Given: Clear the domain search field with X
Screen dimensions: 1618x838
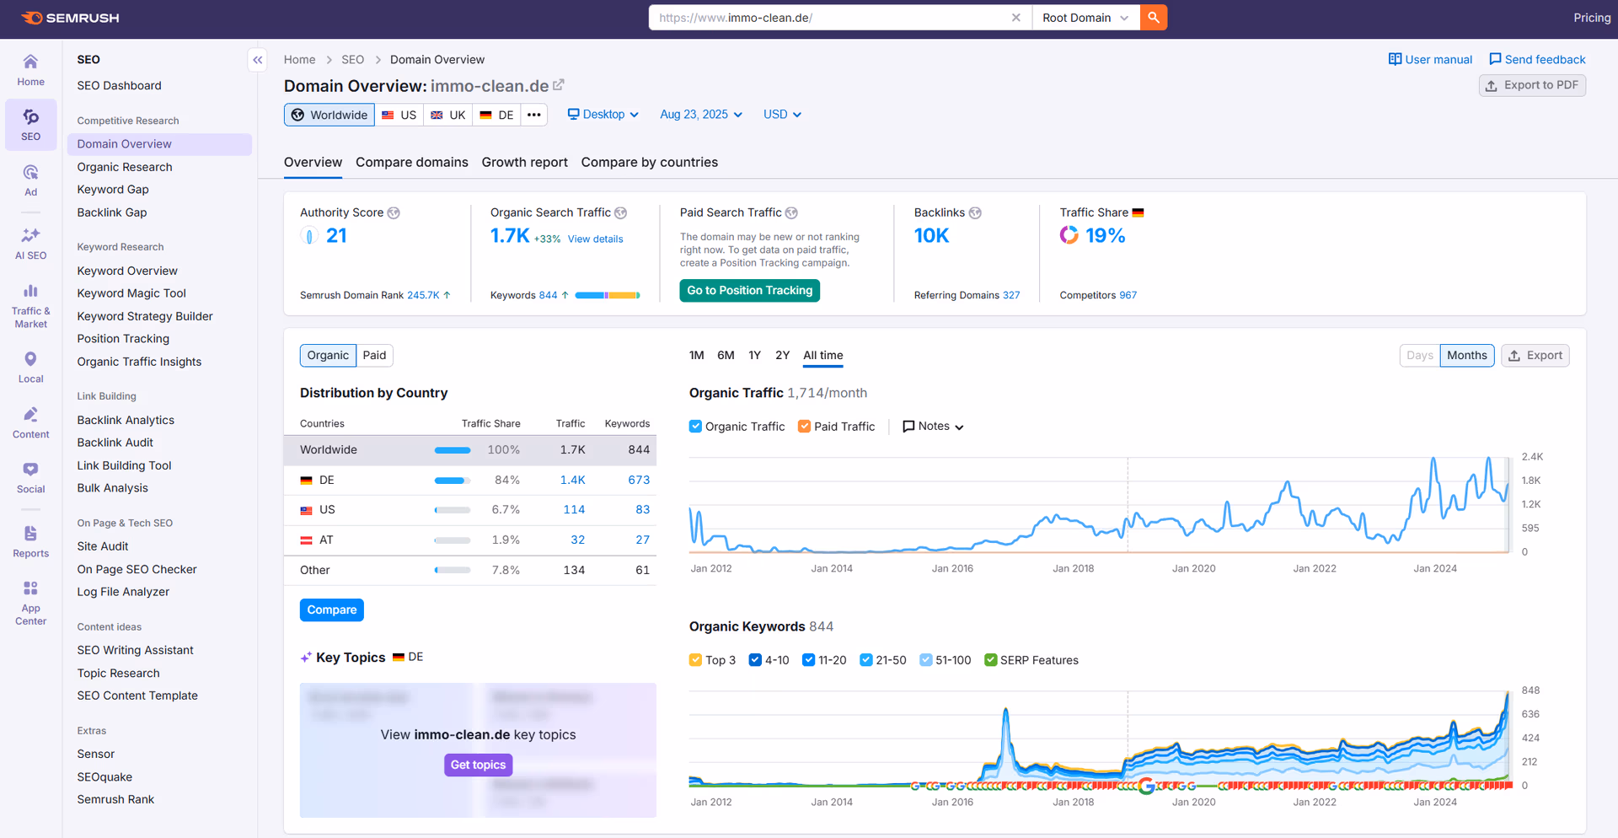Looking at the screenshot, I should click(x=1016, y=18).
